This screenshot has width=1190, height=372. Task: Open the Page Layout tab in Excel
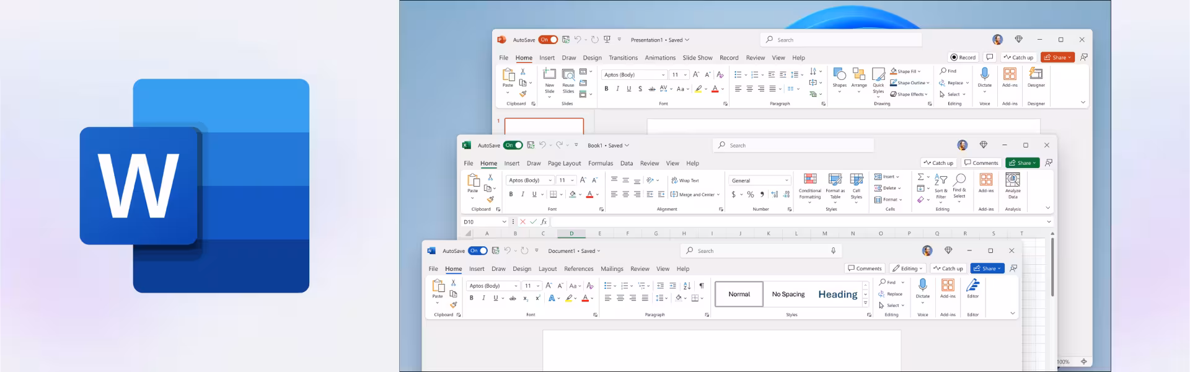(x=565, y=163)
